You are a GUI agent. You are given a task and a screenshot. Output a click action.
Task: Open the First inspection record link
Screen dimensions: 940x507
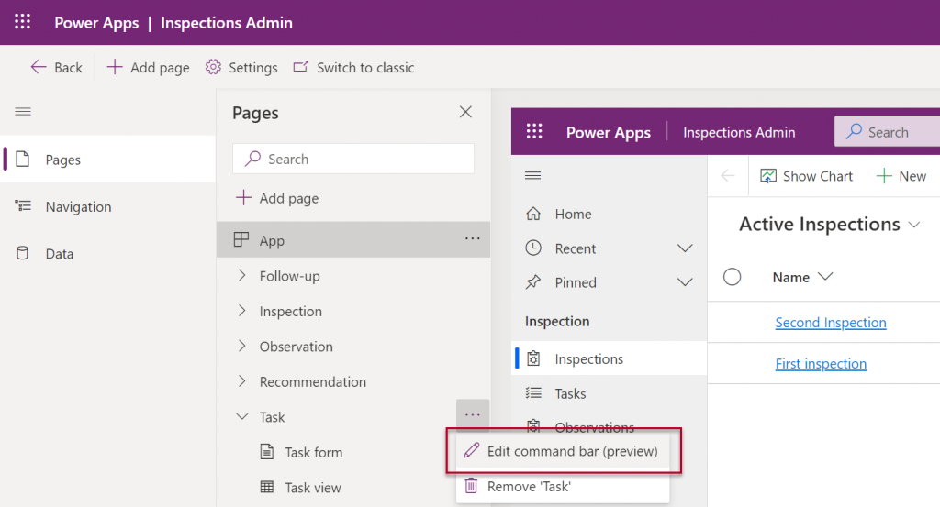(821, 364)
